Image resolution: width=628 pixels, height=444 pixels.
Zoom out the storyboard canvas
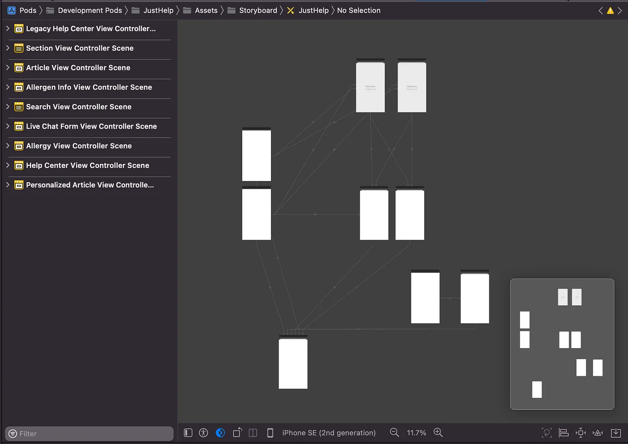click(394, 432)
